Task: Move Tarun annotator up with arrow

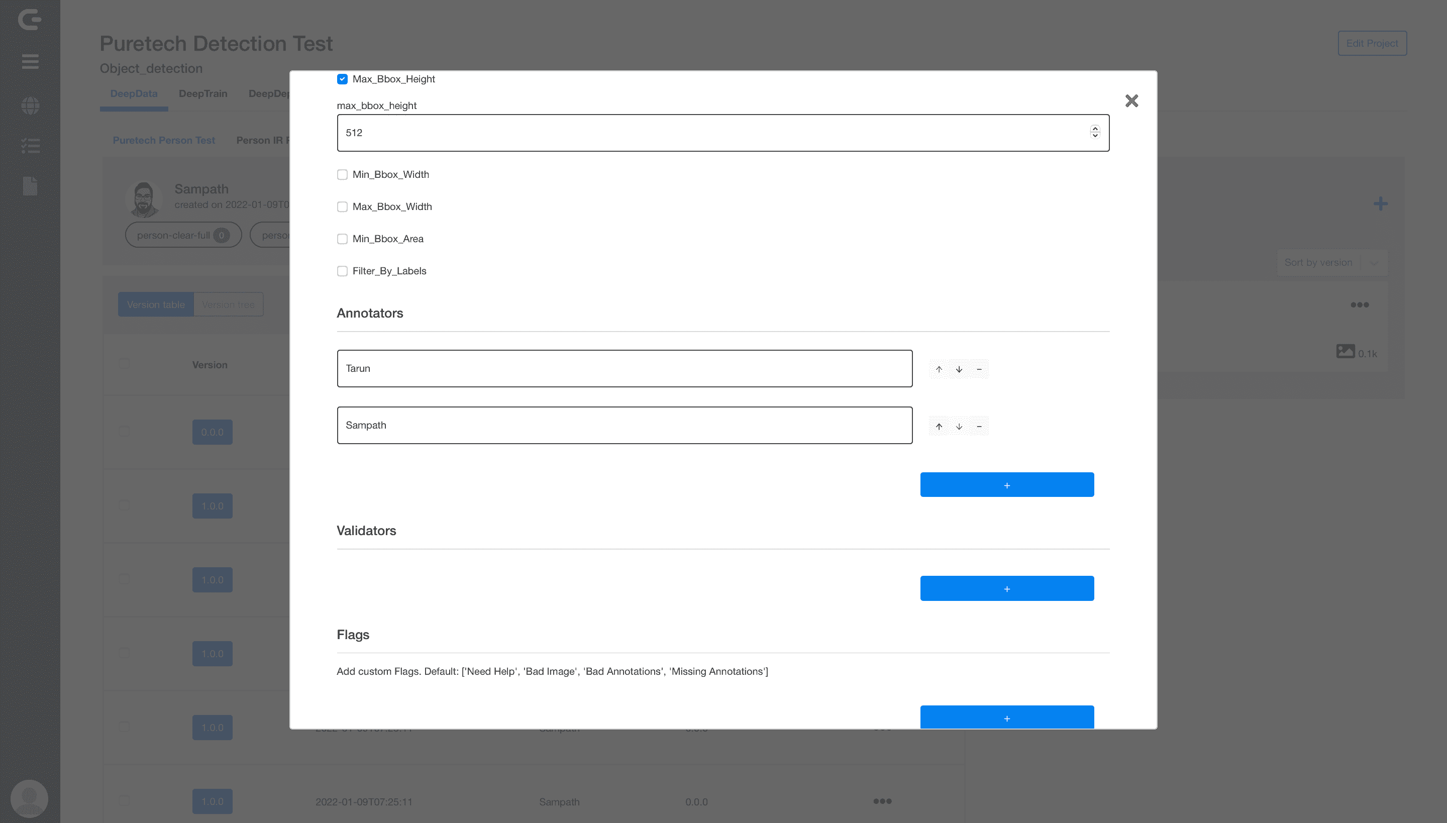Action: click(x=939, y=369)
